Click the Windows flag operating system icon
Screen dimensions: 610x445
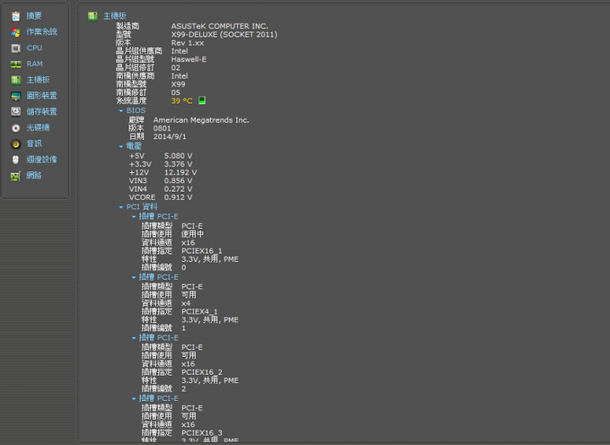[x=15, y=32]
